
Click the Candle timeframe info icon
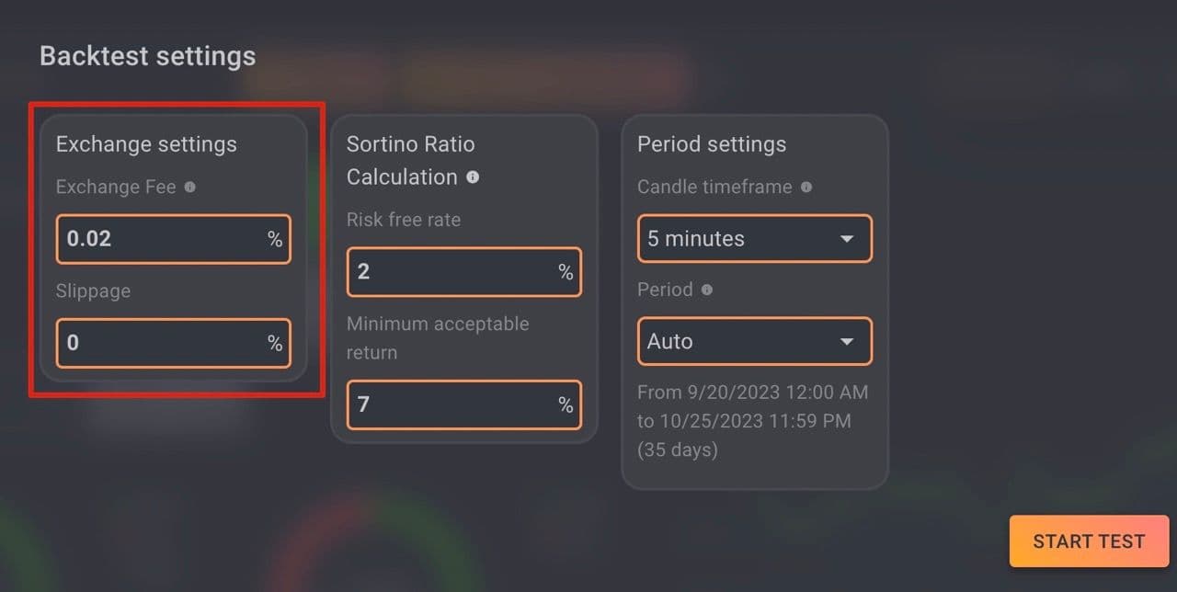(806, 187)
